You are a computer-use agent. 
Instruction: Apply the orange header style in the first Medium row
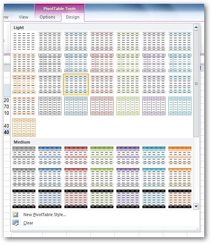pos(180,155)
